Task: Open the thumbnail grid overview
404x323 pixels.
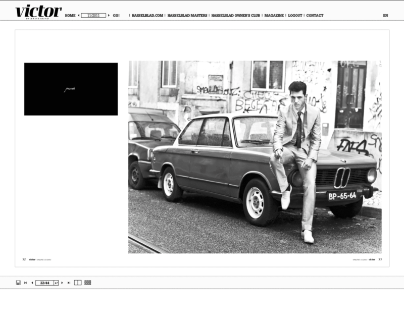Action: pyautogui.click(x=88, y=283)
